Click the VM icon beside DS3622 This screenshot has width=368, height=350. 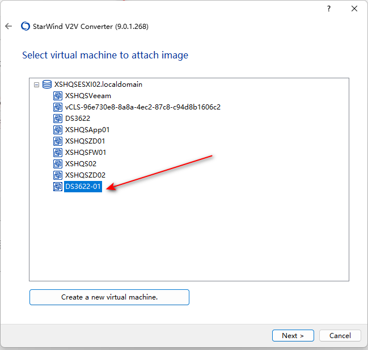click(58, 119)
